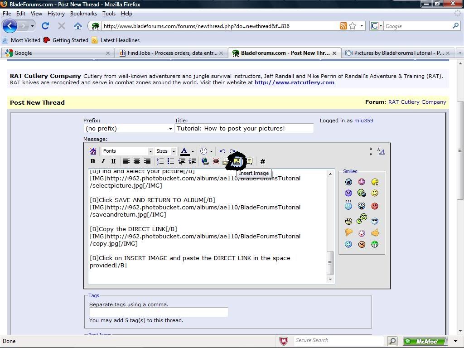Switch editor mode with the A/A icon
Image resolution: width=464 pixels, height=348 pixels.
(381, 151)
